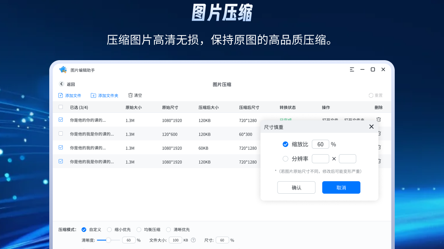
Task: Close the 尺寸慎重 dialog with the X
Action: [x=371, y=127]
